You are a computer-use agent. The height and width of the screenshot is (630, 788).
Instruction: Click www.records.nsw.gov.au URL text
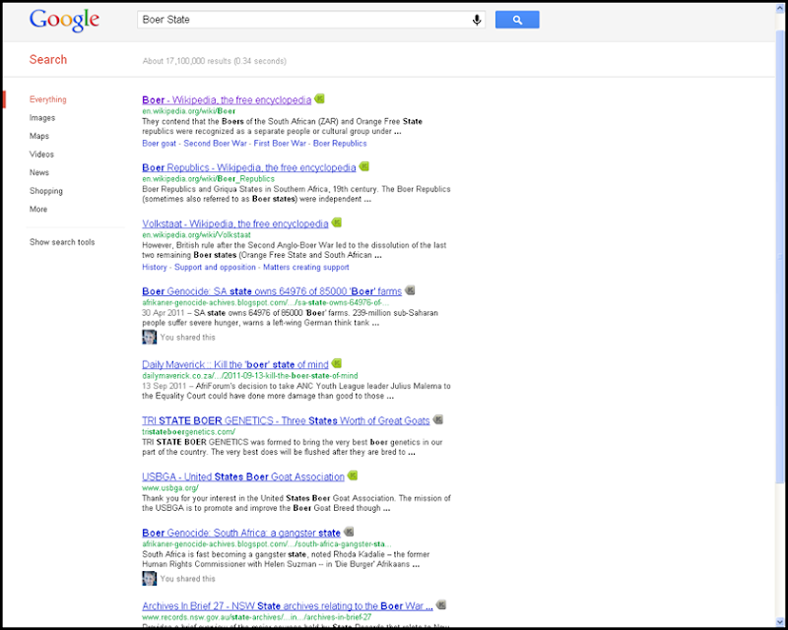tap(257, 617)
